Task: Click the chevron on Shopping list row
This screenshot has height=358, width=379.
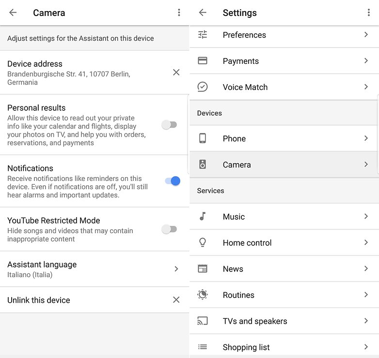Action: pyautogui.click(x=366, y=347)
